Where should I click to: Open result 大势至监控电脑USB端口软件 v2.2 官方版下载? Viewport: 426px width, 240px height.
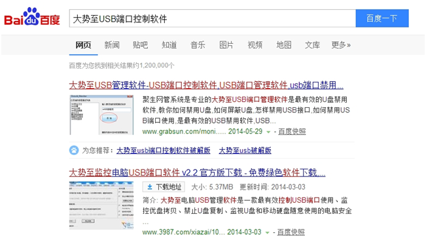(197, 173)
